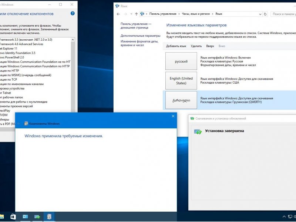Move the language up with Вверх
296x222 pixels.
tap(210, 46)
